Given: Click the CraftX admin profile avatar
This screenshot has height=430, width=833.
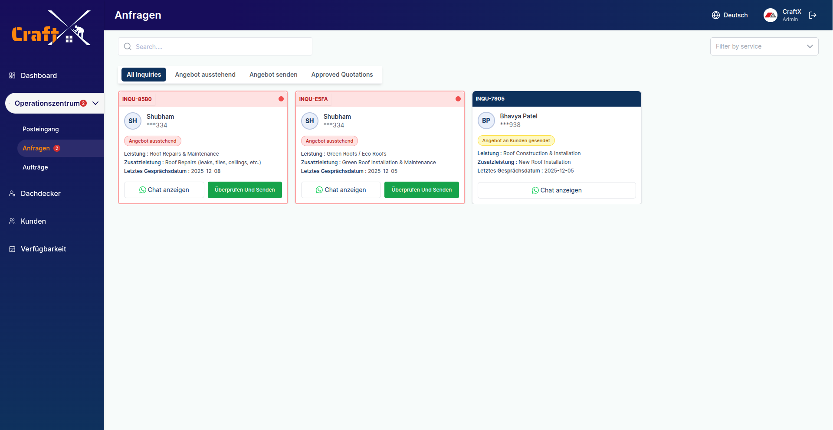Looking at the screenshot, I should click(x=770, y=15).
